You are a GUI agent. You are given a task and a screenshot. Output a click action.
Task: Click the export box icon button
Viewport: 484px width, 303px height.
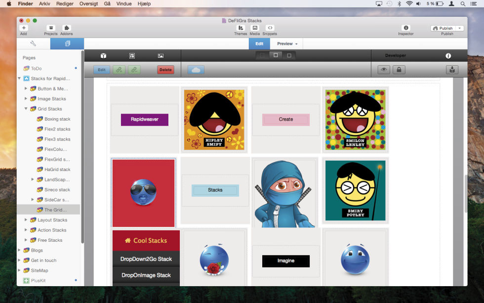452,70
